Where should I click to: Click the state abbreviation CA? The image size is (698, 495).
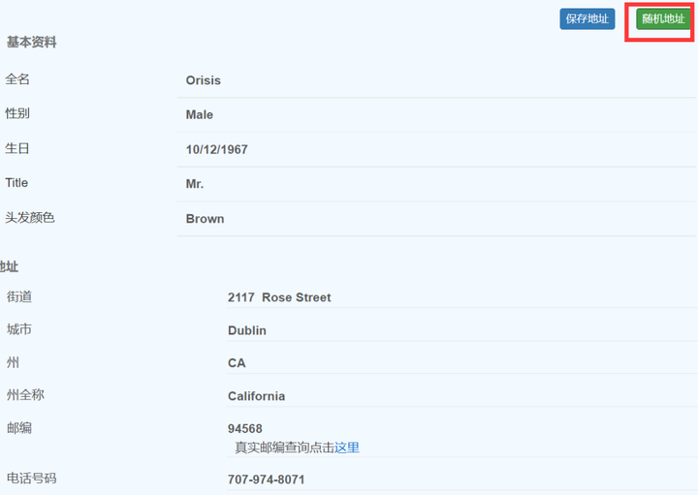pyautogui.click(x=237, y=363)
